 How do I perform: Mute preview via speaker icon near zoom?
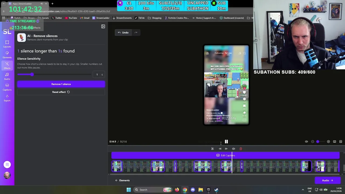click(x=306, y=141)
